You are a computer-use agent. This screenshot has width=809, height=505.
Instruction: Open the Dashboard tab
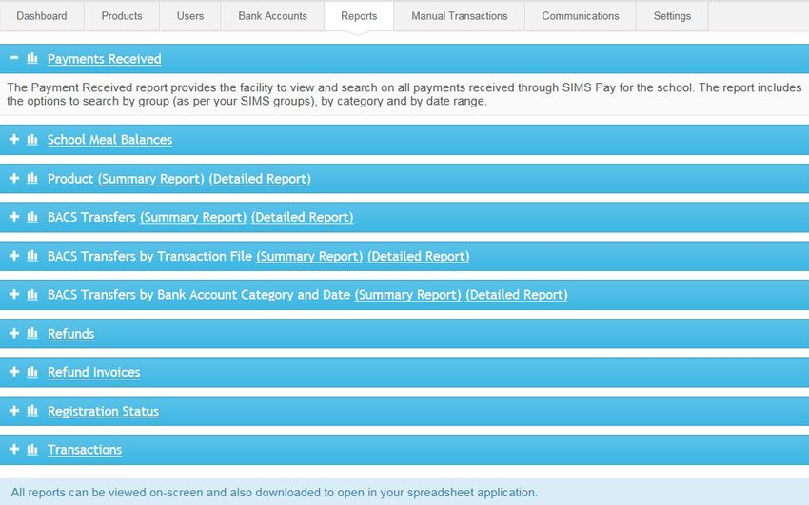[x=42, y=16]
